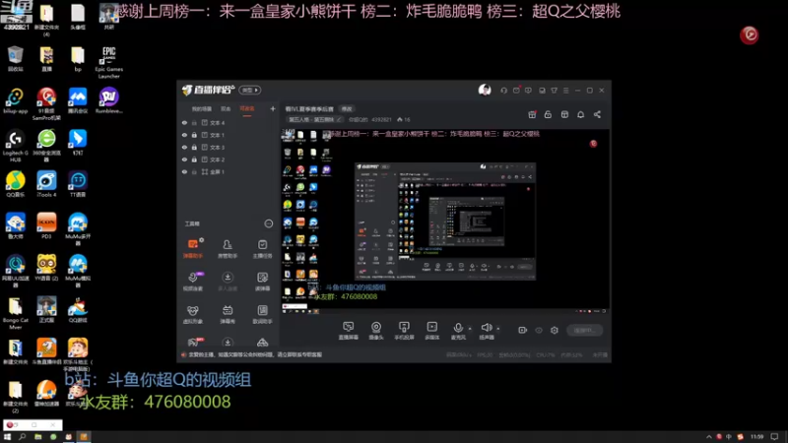Open iTools 4 desktop icon

46,184
